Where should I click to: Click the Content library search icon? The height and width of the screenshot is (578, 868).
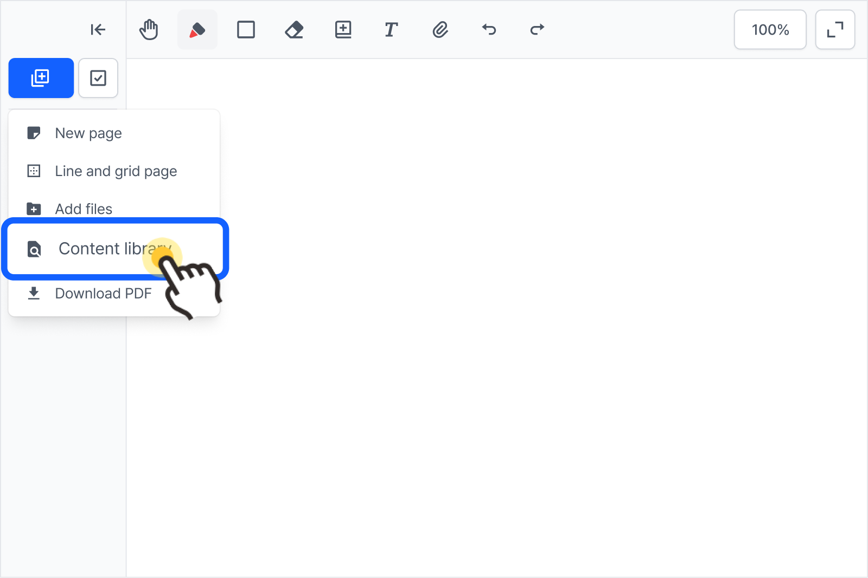[34, 249]
